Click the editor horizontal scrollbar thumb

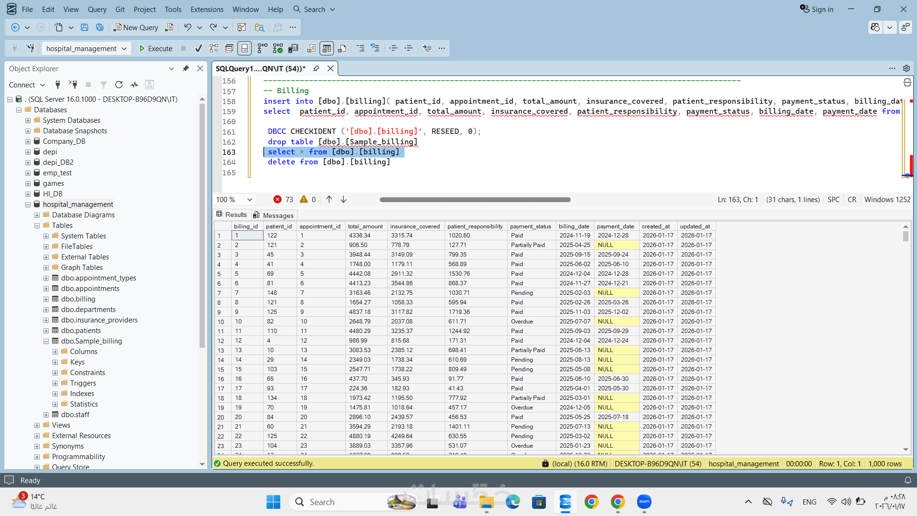pos(475,200)
